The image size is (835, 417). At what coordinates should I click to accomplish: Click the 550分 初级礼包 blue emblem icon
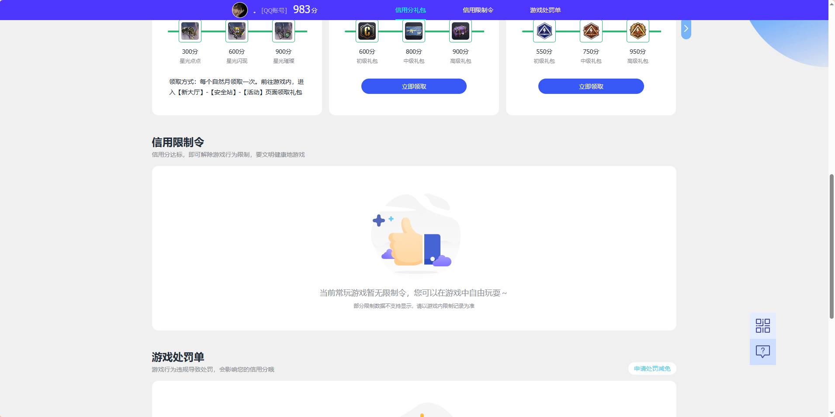click(544, 31)
